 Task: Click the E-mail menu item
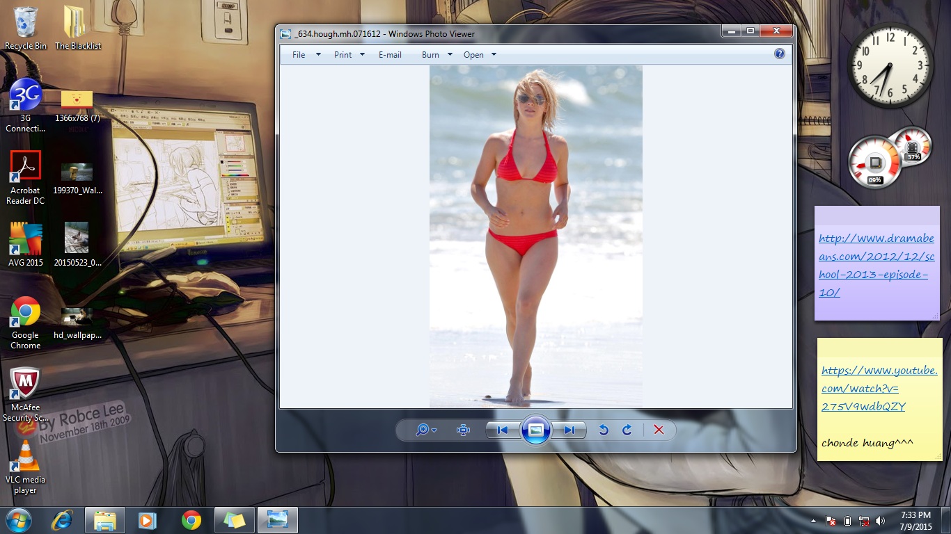(x=390, y=55)
